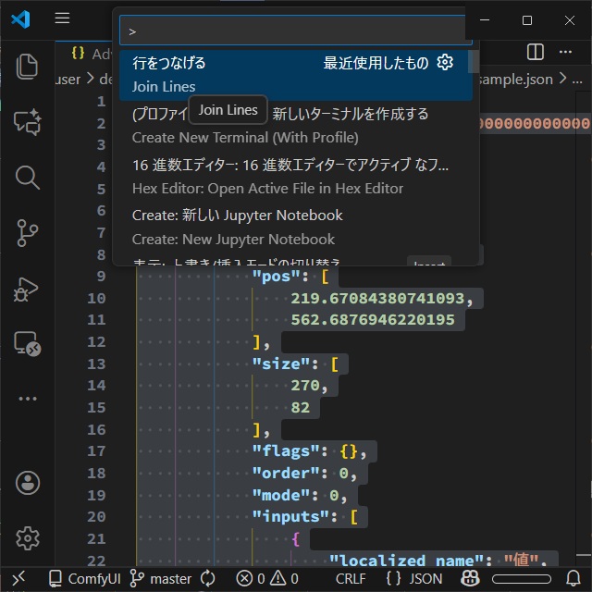This screenshot has height=592, width=592.
Task: Open the Explorer view in activity bar
Action: pyautogui.click(x=28, y=67)
